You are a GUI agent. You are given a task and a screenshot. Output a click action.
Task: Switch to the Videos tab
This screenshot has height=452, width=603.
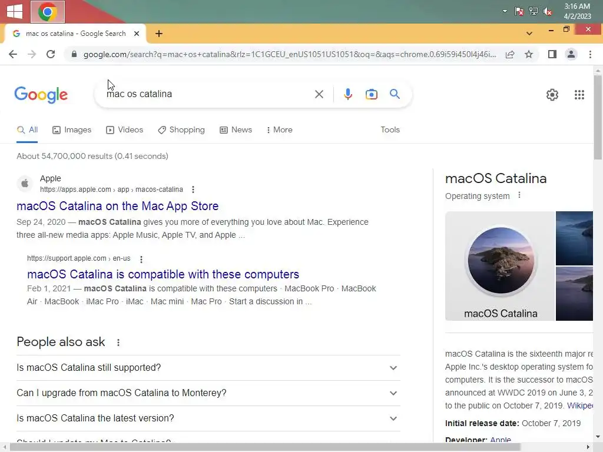[x=125, y=130]
